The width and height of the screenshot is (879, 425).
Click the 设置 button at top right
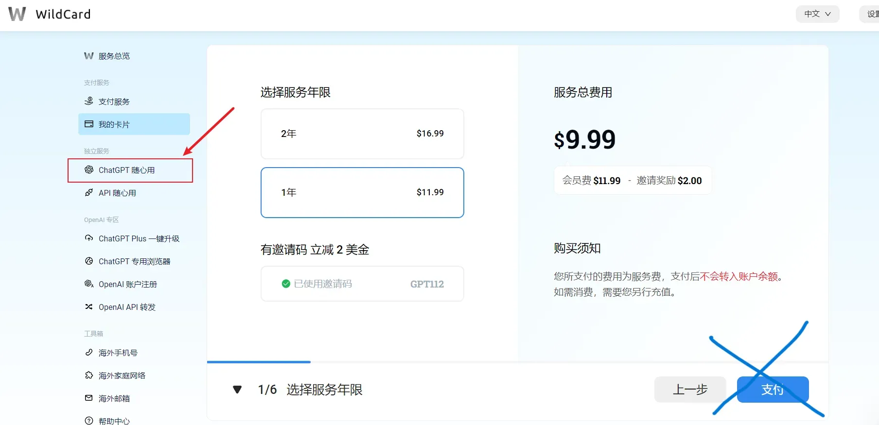[870, 14]
